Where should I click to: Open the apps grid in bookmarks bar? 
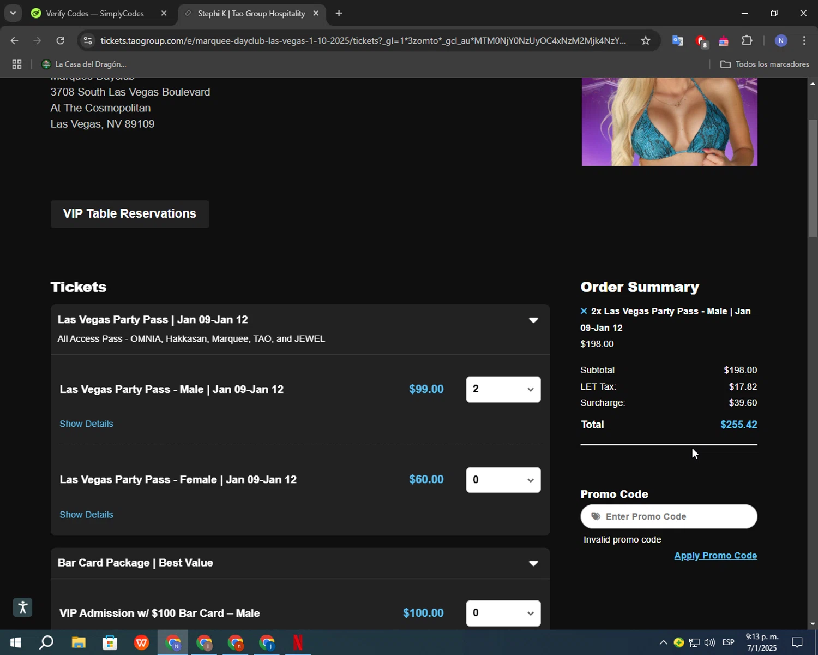pos(17,64)
